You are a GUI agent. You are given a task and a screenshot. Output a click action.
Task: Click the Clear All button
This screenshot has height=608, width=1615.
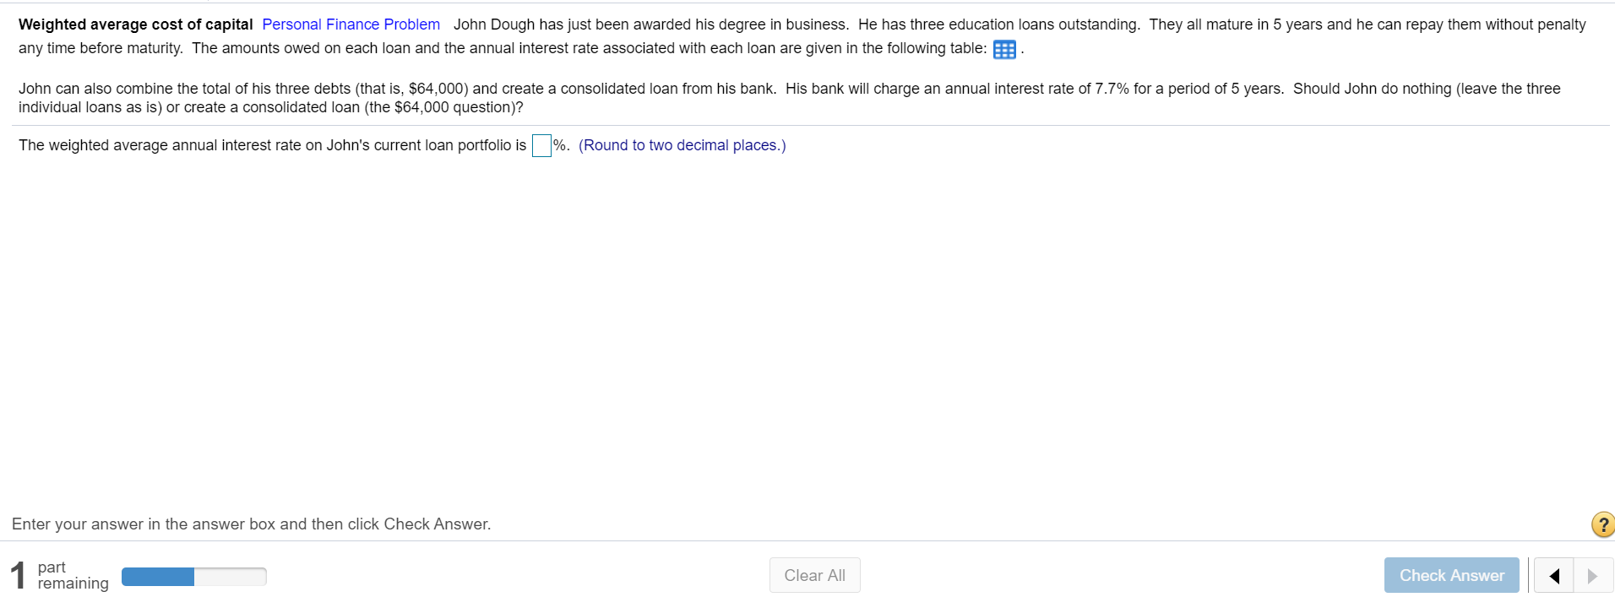point(813,574)
